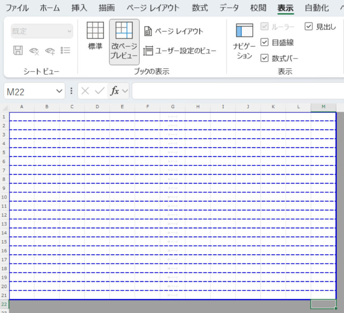344x313 pixels.
Task: Select column J header
Action: [x=248, y=107]
